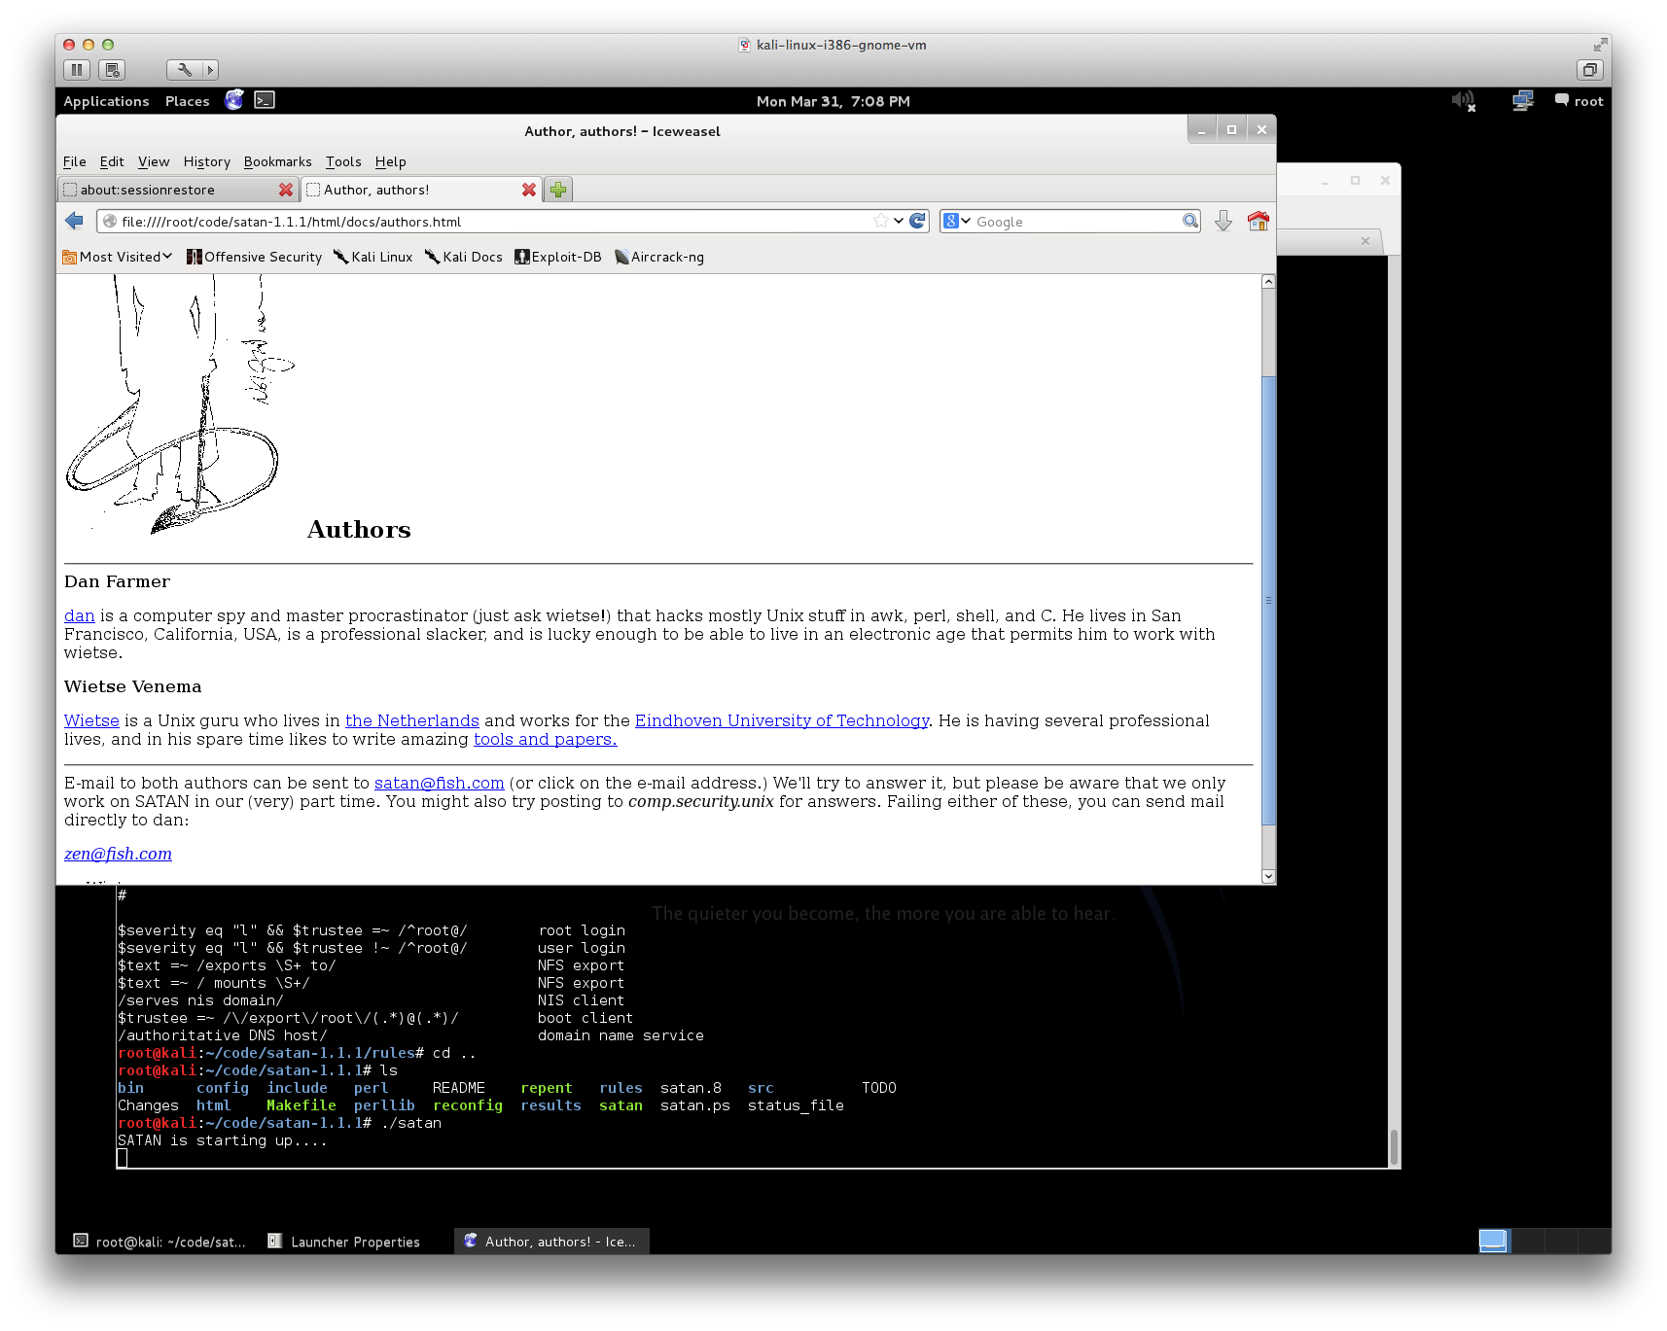1667x1331 pixels.
Task: Click the Google search field
Action: pyautogui.click(x=1077, y=222)
